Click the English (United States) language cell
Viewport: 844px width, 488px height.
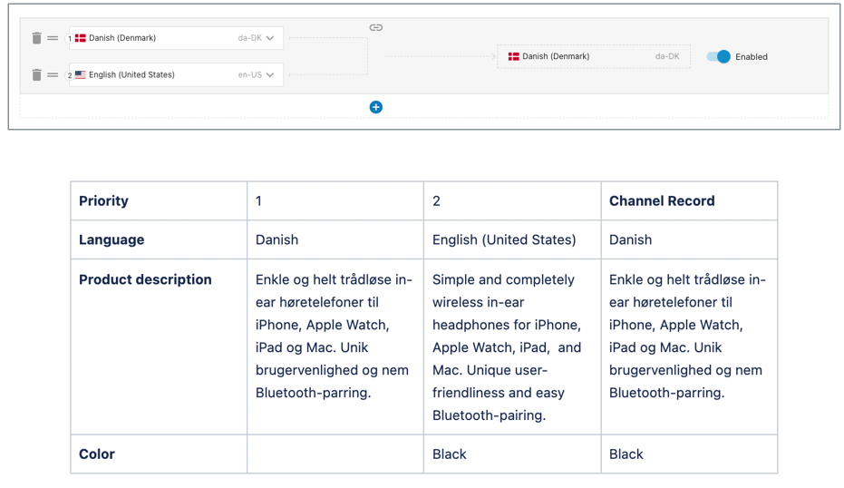tap(512, 239)
